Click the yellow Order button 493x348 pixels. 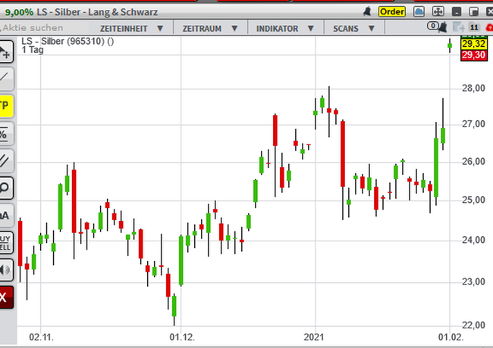[392, 12]
